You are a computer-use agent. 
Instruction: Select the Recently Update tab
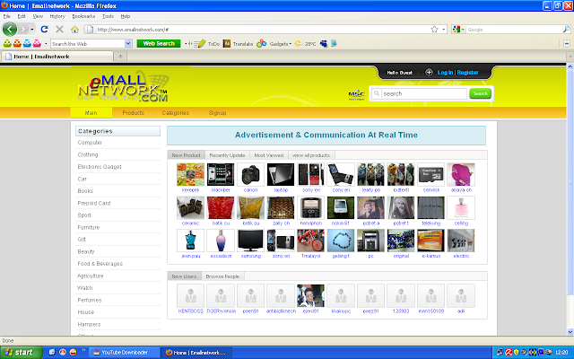click(x=227, y=155)
